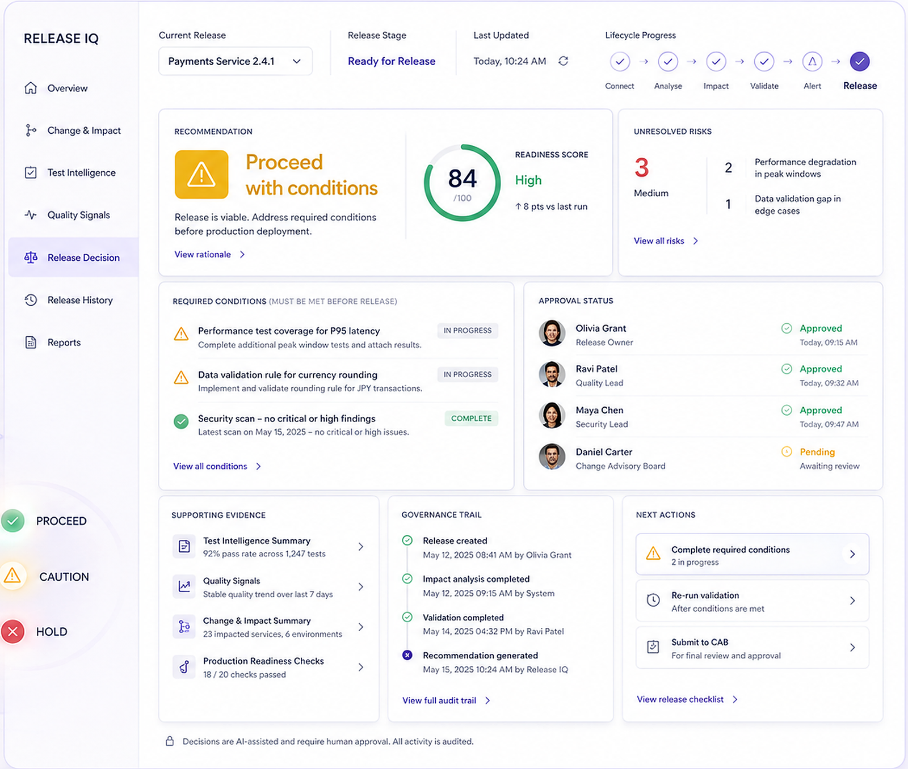Image resolution: width=908 pixels, height=769 pixels.
Task: Click the clock icon on Re-run validation
Action: (653, 600)
